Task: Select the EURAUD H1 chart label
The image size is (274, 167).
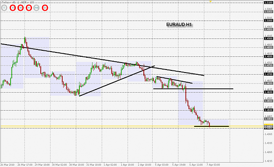Action: point(179,24)
